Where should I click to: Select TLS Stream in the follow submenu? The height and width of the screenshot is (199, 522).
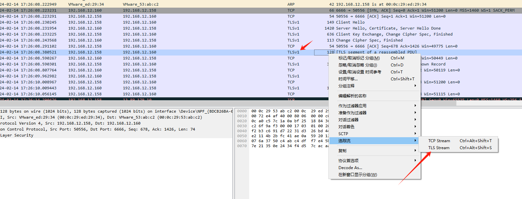coord(439,148)
